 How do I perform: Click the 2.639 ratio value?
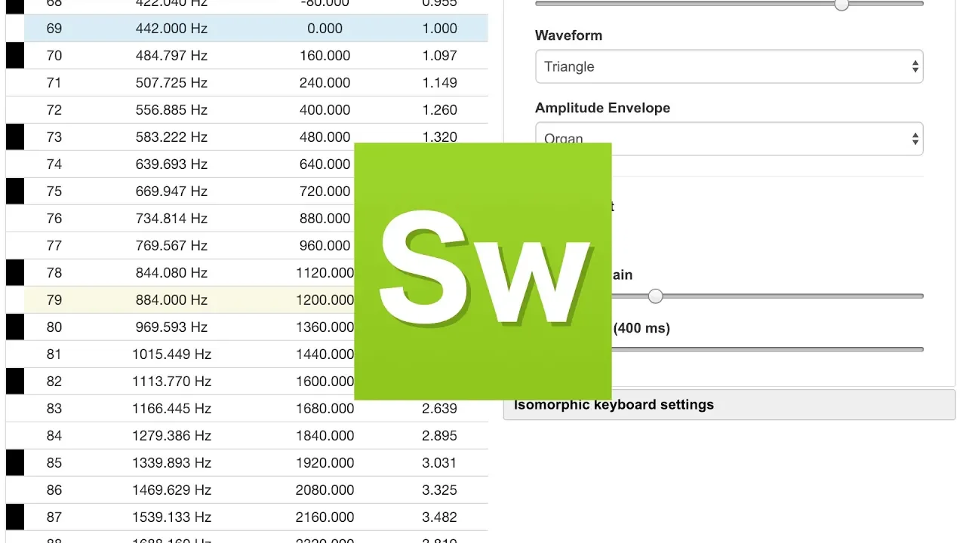click(x=439, y=409)
